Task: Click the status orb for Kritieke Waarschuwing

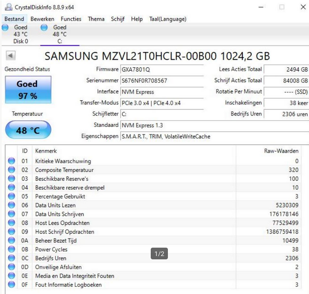Action: 11,161
